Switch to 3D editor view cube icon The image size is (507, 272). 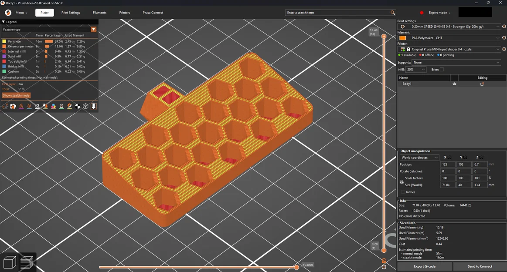tap(10, 262)
